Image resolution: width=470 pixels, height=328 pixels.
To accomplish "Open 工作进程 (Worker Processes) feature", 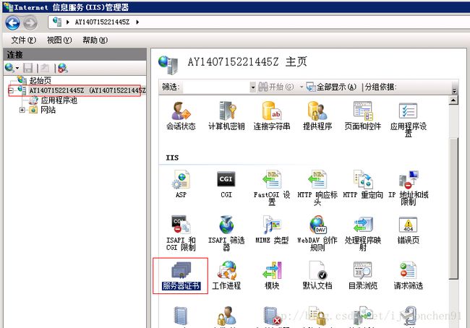I will pyautogui.click(x=226, y=275).
